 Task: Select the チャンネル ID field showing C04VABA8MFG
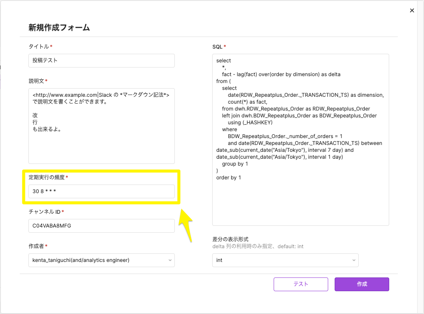101,226
